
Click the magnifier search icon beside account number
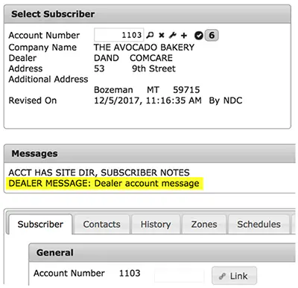pos(150,35)
